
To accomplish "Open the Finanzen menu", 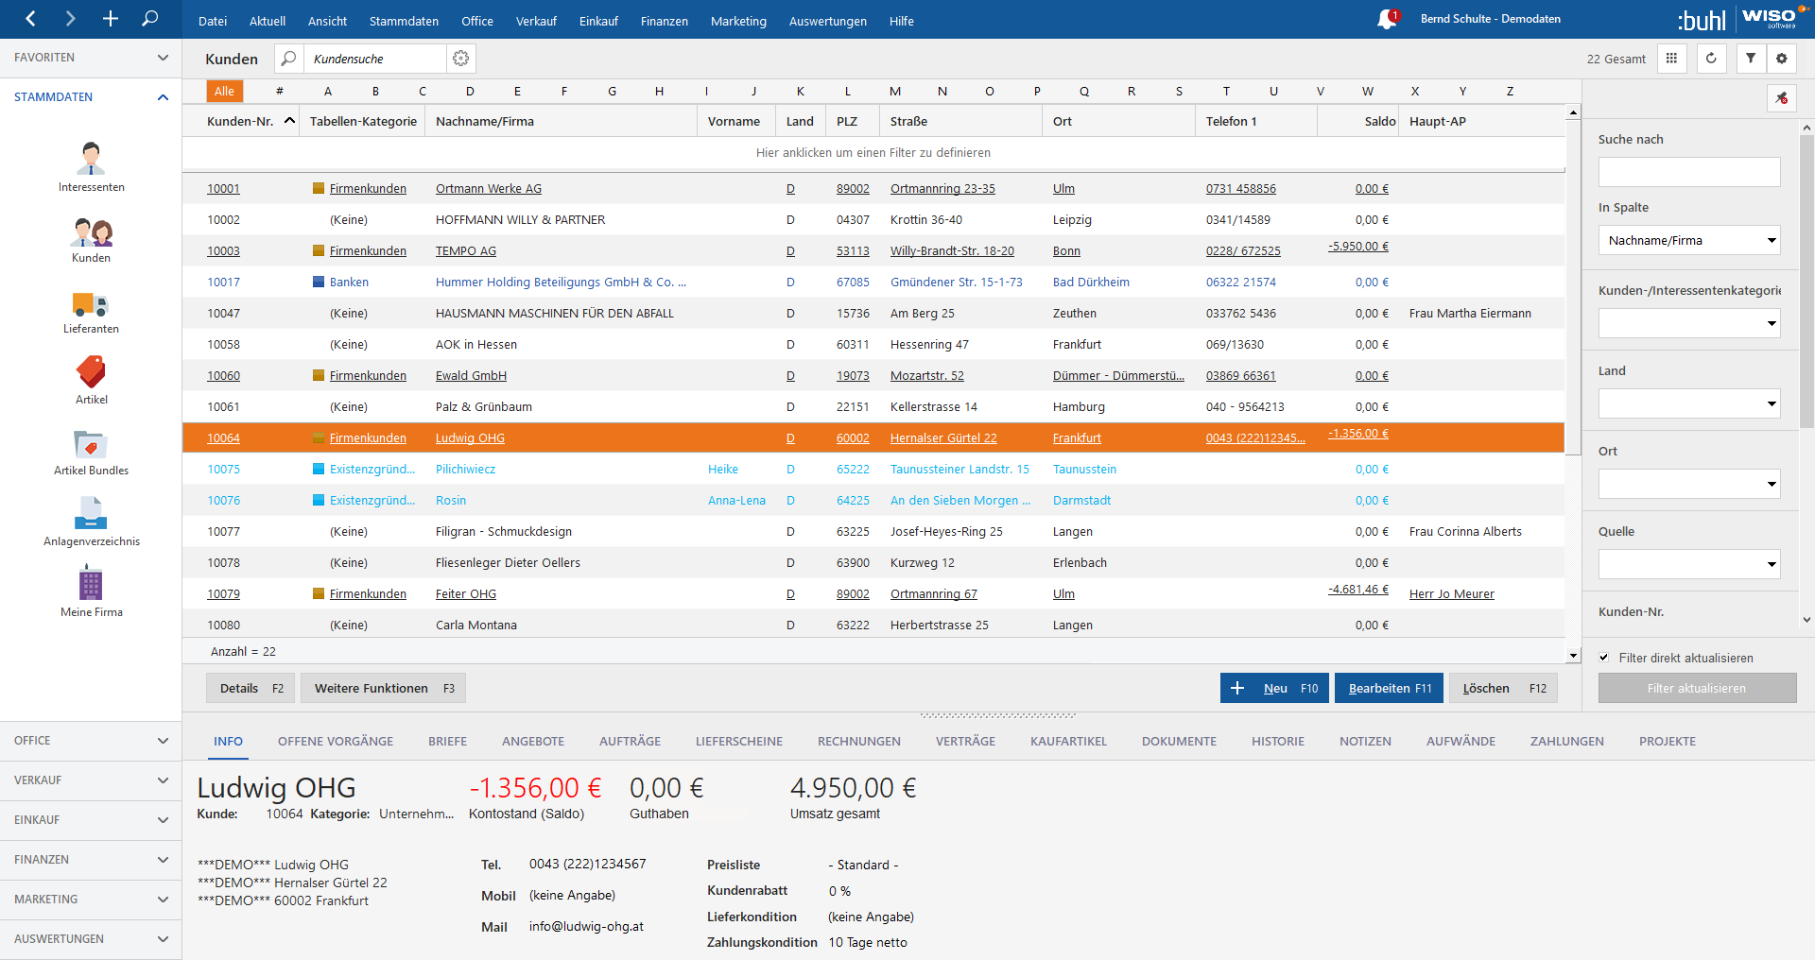I will coord(664,21).
